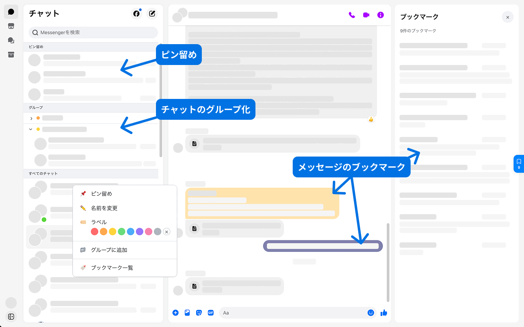524x327 pixels.
Task: Open ブックマーク一覧 from the context menu
Action: coord(125,268)
